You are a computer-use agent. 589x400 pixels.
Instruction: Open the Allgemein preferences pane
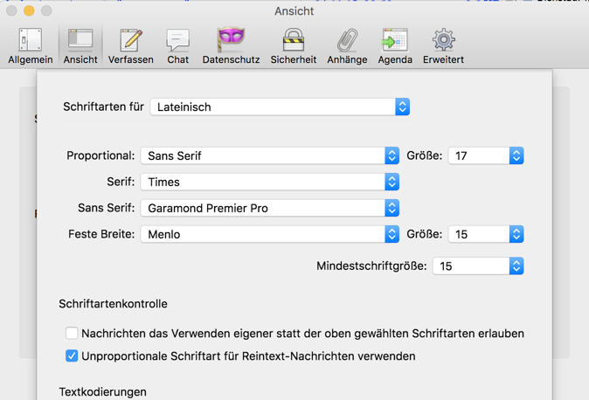[31, 45]
